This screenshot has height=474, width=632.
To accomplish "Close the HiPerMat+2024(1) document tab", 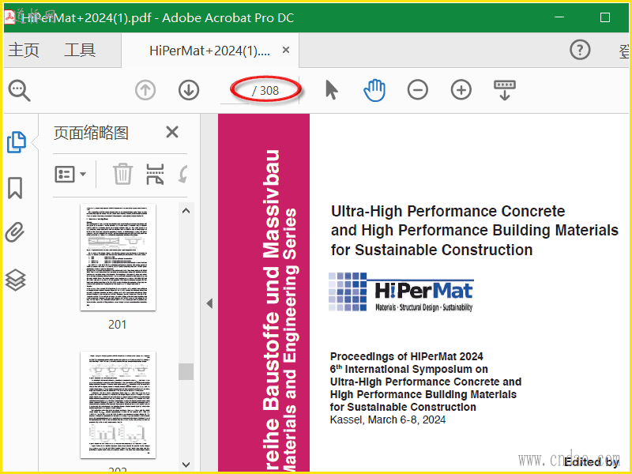I will coord(286,50).
